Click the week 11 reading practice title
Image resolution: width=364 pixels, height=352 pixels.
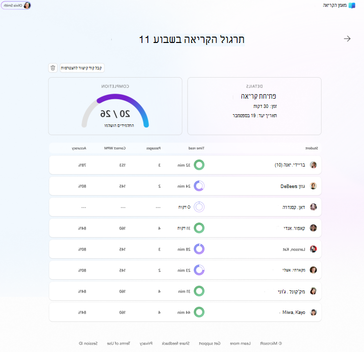pyautogui.click(x=192, y=40)
